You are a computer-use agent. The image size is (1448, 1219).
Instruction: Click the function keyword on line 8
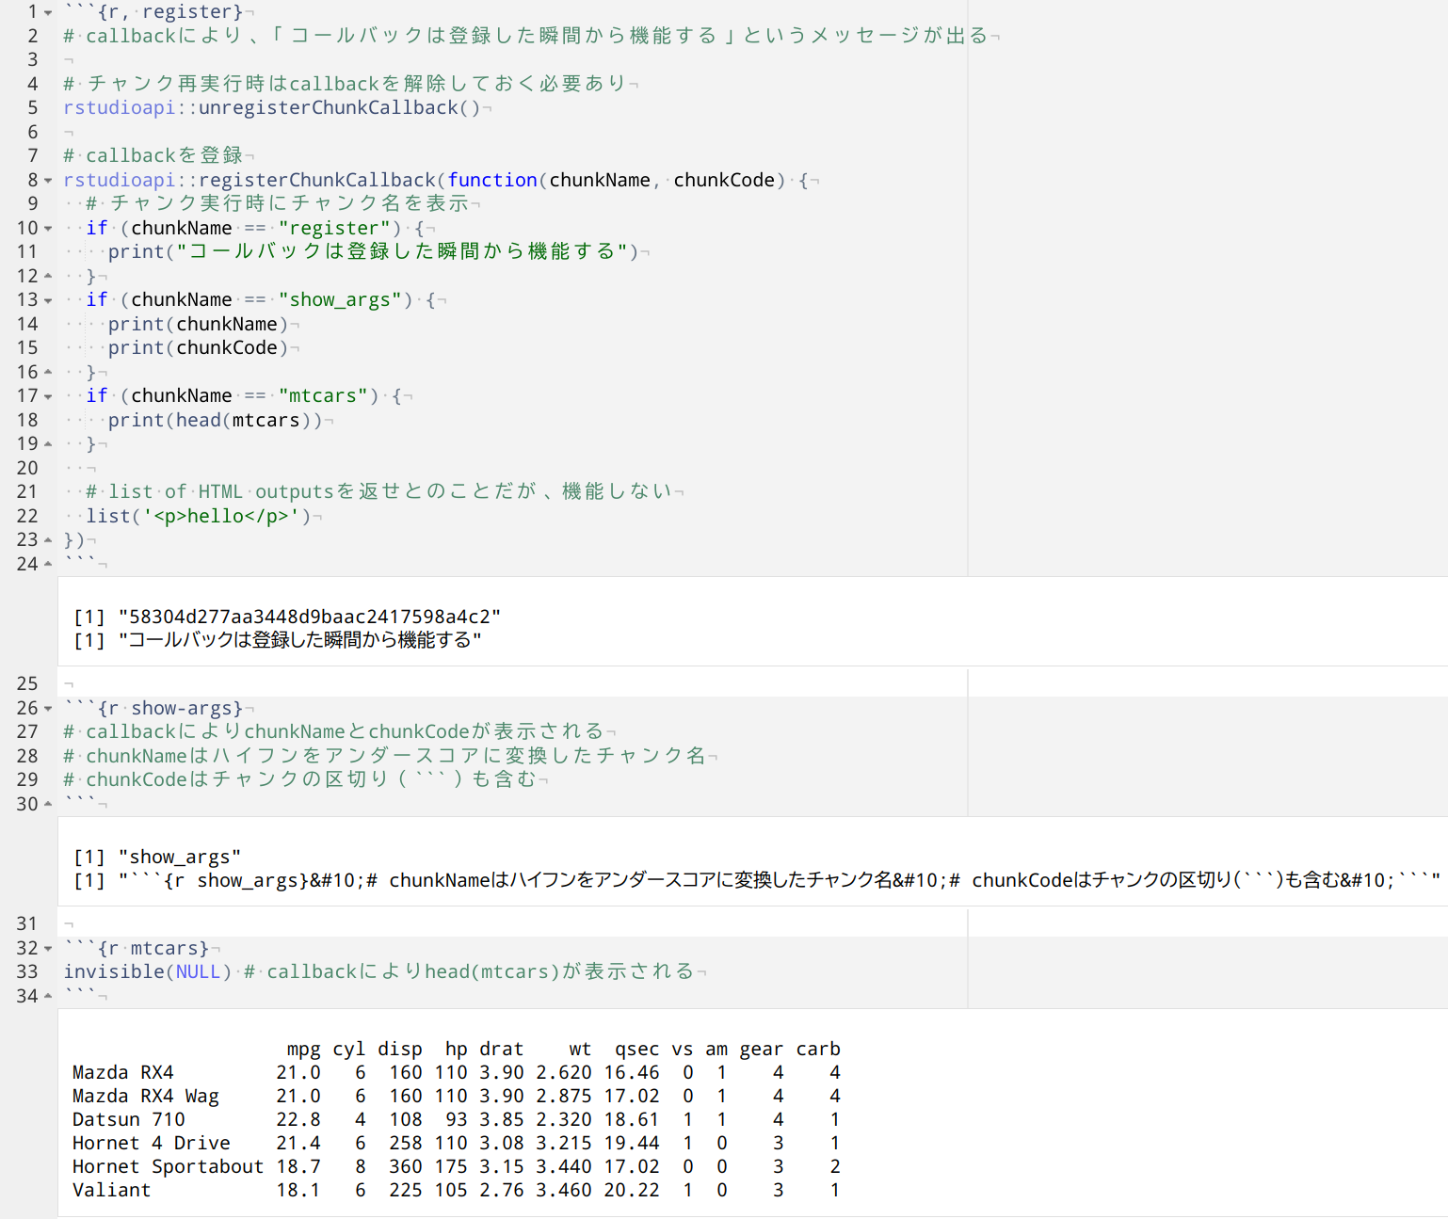(491, 180)
